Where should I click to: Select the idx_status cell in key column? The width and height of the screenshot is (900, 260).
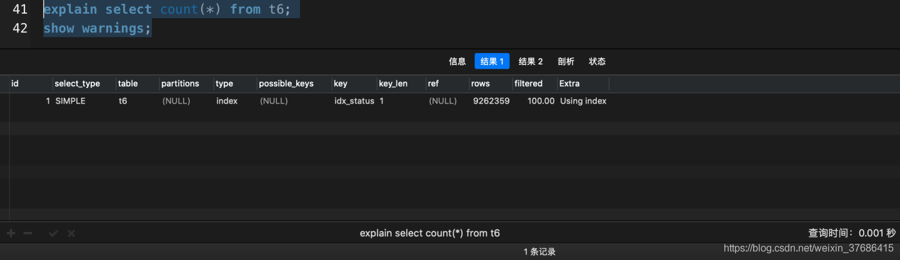tap(354, 101)
